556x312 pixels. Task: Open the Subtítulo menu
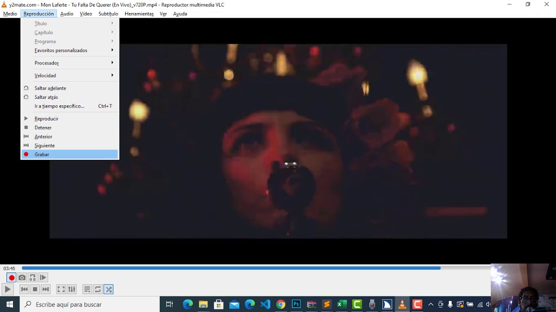(x=108, y=14)
